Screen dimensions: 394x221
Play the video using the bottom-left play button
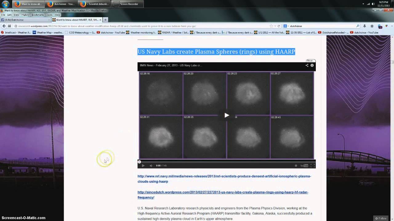coord(143,165)
